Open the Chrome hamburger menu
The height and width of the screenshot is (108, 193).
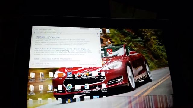click(x=97, y=34)
